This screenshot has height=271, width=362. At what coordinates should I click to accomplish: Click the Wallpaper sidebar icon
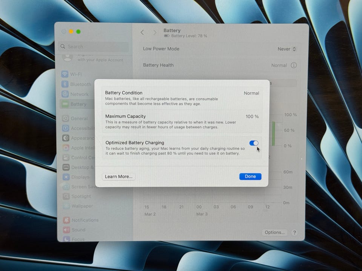tap(66, 206)
